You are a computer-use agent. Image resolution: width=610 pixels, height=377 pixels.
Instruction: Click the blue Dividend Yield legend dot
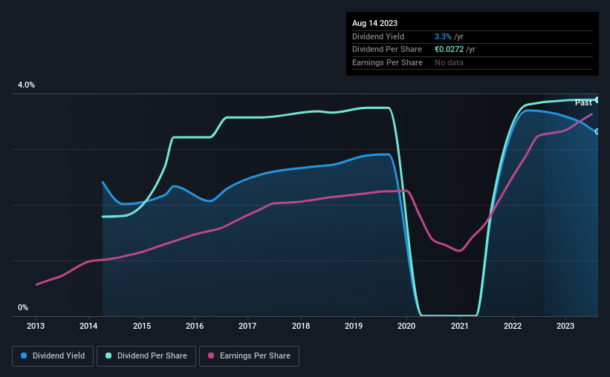point(25,356)
